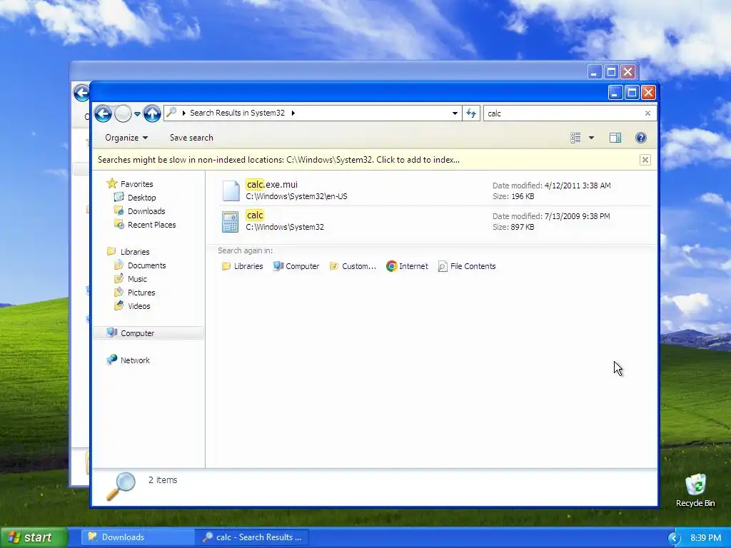731x548 pixels.
Task: Click date modified 4/12/2011 3:38 AM
Action: (x=577, y=186)
